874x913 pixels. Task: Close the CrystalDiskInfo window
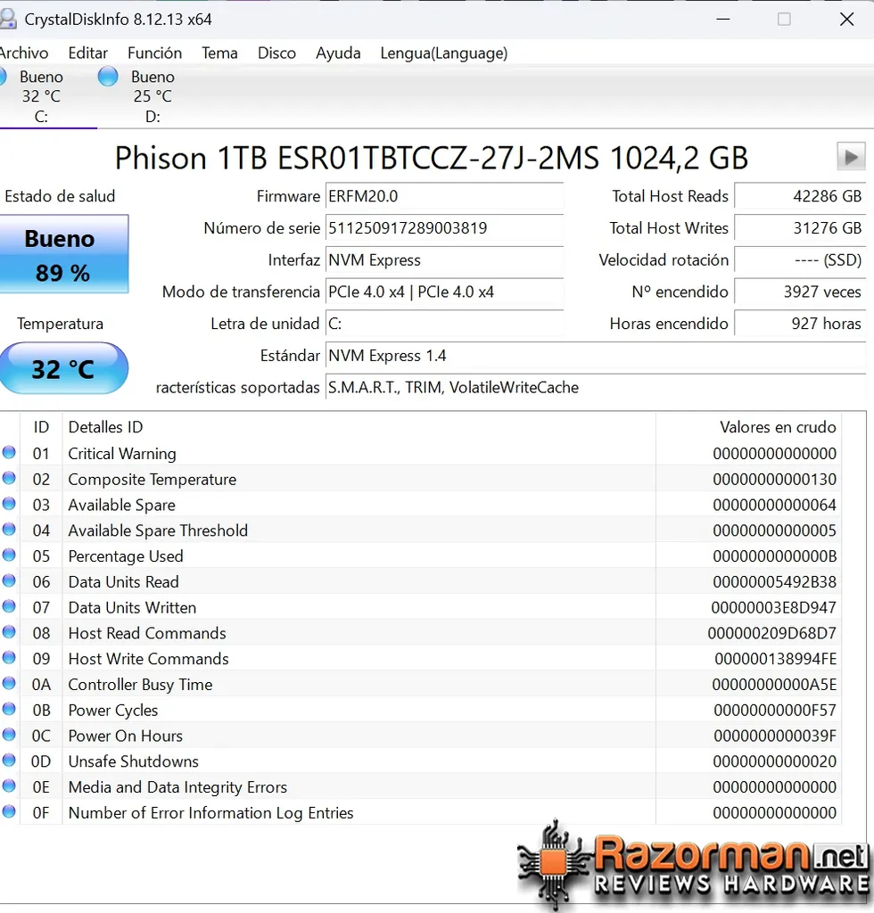click(x=846, y=20)
